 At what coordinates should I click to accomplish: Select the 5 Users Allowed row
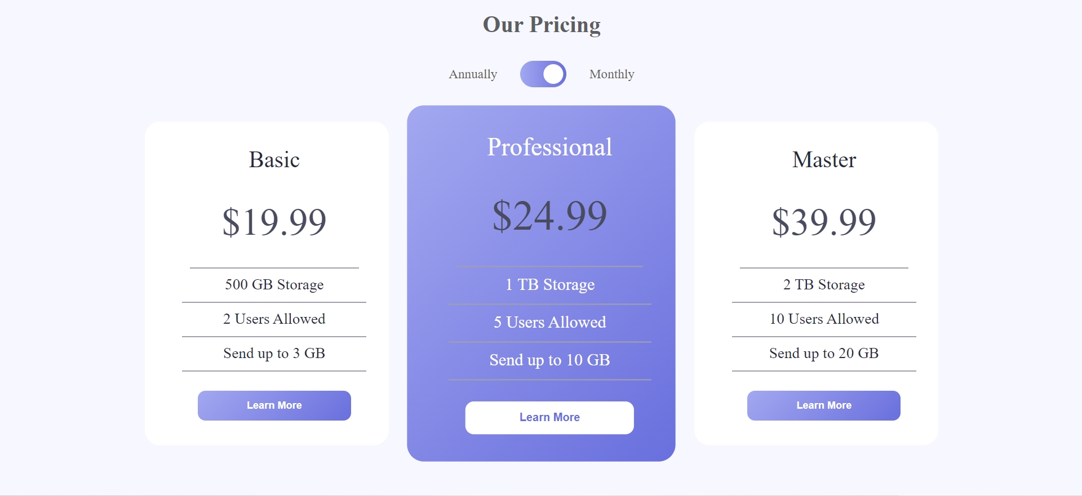click(x=549, y=322)
